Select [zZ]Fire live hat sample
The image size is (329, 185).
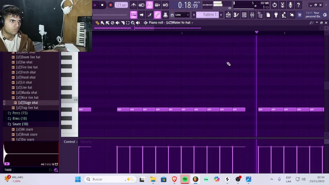point(27,67)
